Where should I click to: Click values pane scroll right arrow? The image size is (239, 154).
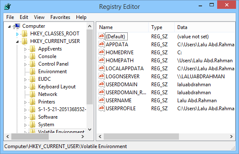[x=231, y=136]
